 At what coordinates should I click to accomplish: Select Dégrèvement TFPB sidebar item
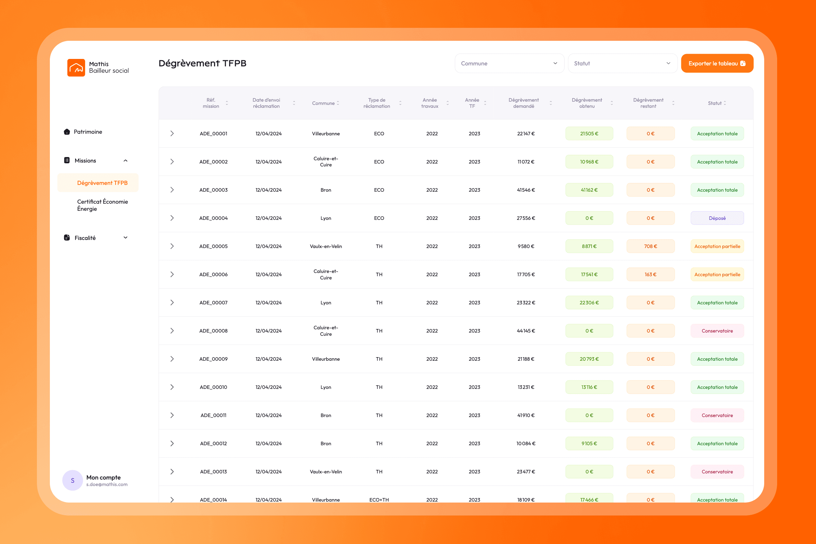[x=102, y=183]
